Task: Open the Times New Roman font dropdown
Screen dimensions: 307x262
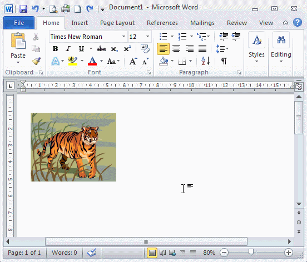Action: click(123, 37)
